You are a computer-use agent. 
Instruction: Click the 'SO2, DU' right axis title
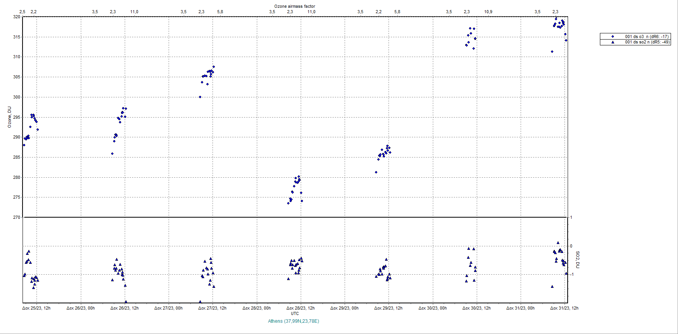coord(577,260)
